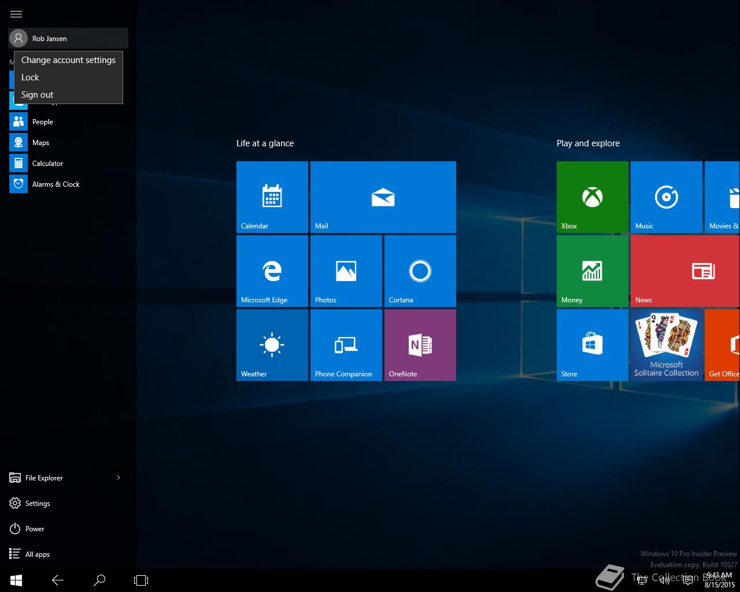Choose Lock from account menu
The image size is (740, 592).
[x=68, y=77]
